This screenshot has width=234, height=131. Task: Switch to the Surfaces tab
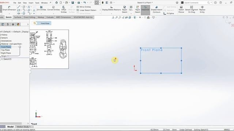point(18,17)
